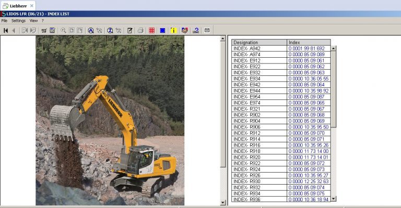The image size is (401, 208).
Task: Go to first page arrow icon
Action: (x=6, y=31)
